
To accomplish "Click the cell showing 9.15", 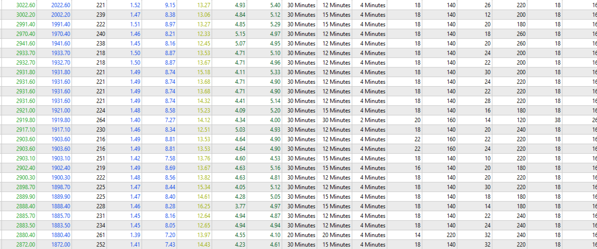I will [170, 5].
